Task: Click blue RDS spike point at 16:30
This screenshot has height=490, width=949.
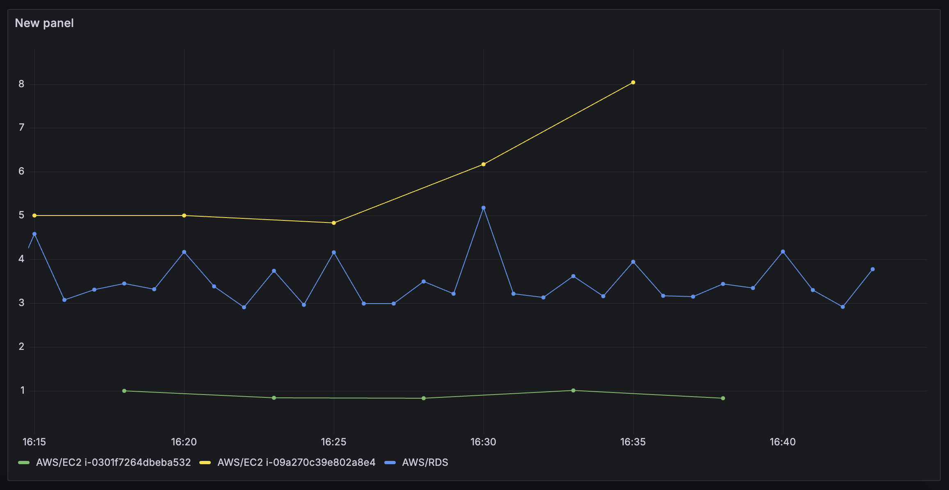Action: coord(484,208)
